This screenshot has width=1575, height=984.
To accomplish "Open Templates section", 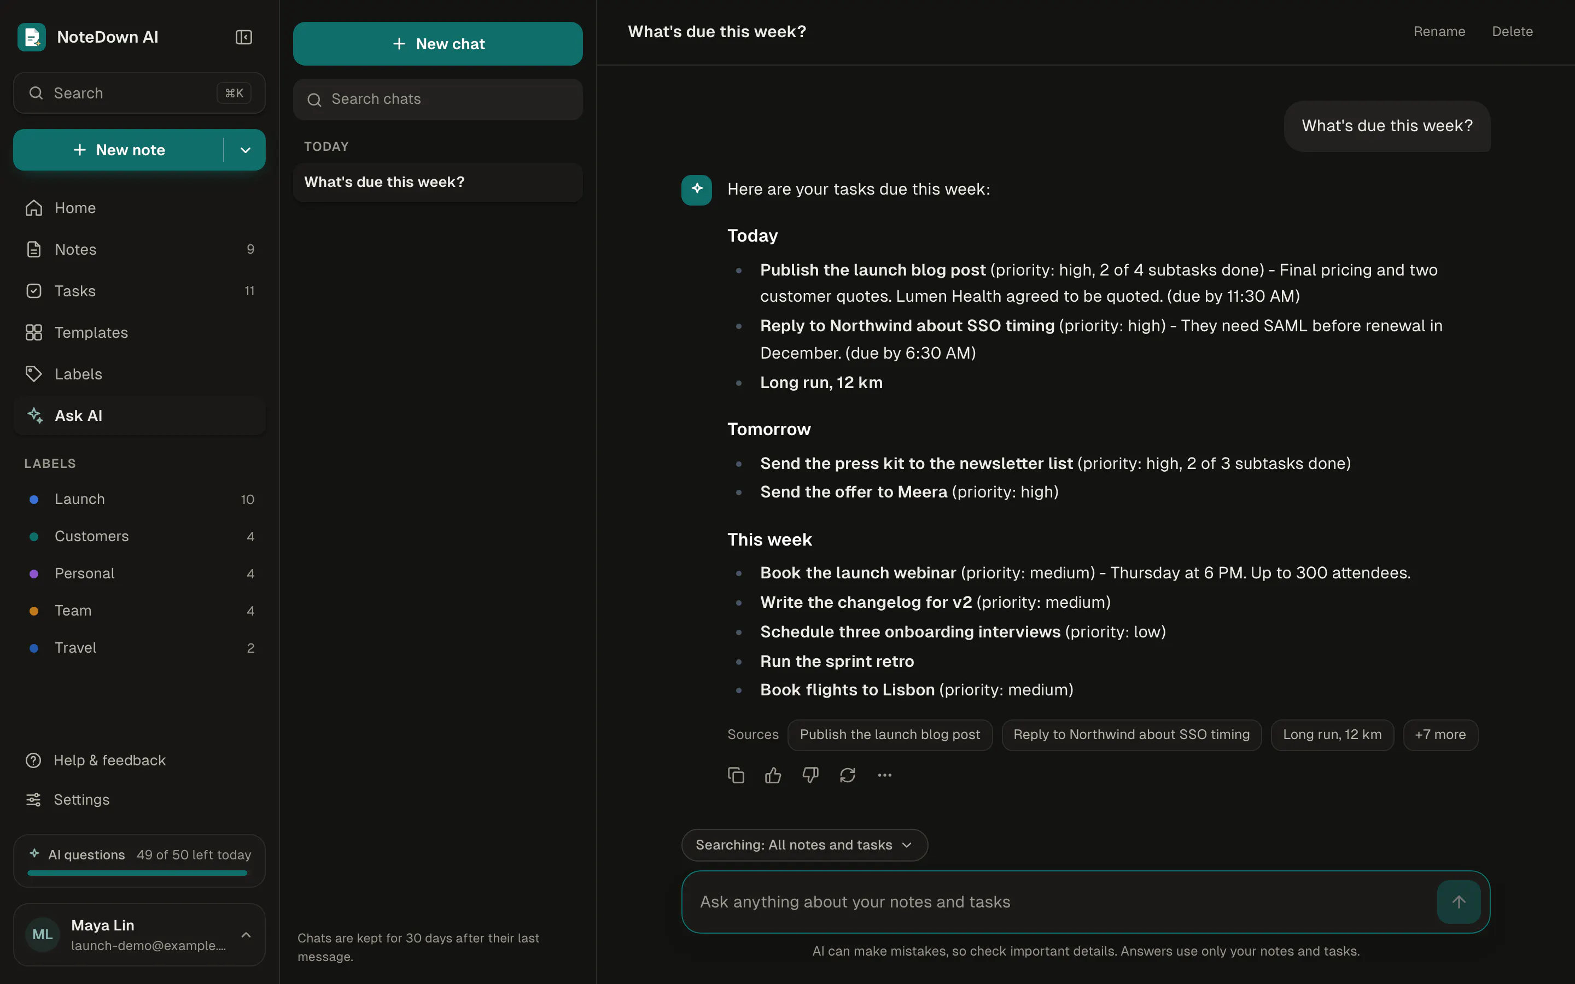I will coord(139,332).
